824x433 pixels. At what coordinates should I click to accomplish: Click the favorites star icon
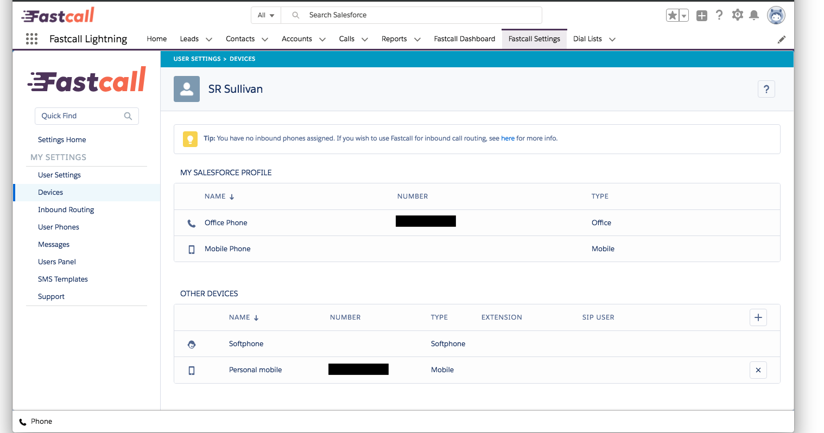[x=673, y=16]
